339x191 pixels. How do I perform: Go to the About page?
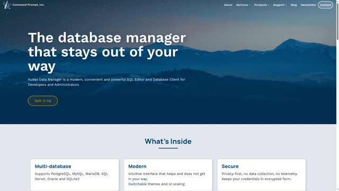[228, 5]
